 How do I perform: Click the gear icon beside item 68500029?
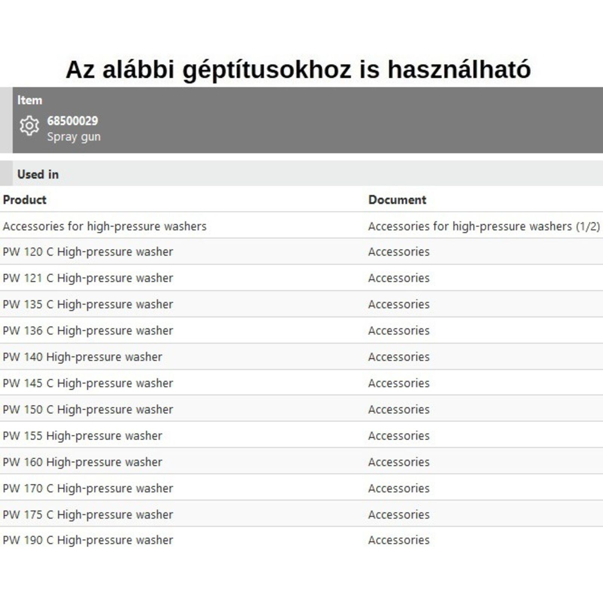click(29, 126)
